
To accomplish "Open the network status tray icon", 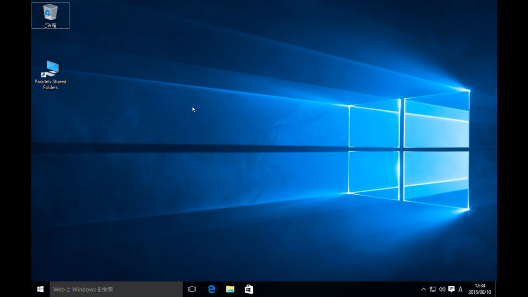I will 433,289.
